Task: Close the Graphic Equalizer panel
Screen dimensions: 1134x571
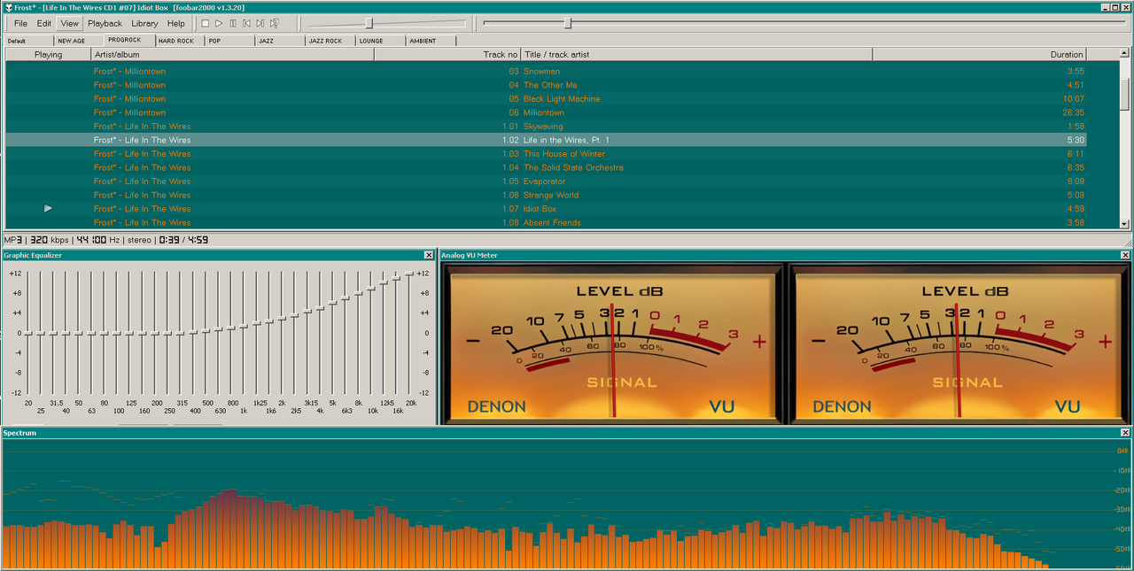Action: [x=429, y=255]
